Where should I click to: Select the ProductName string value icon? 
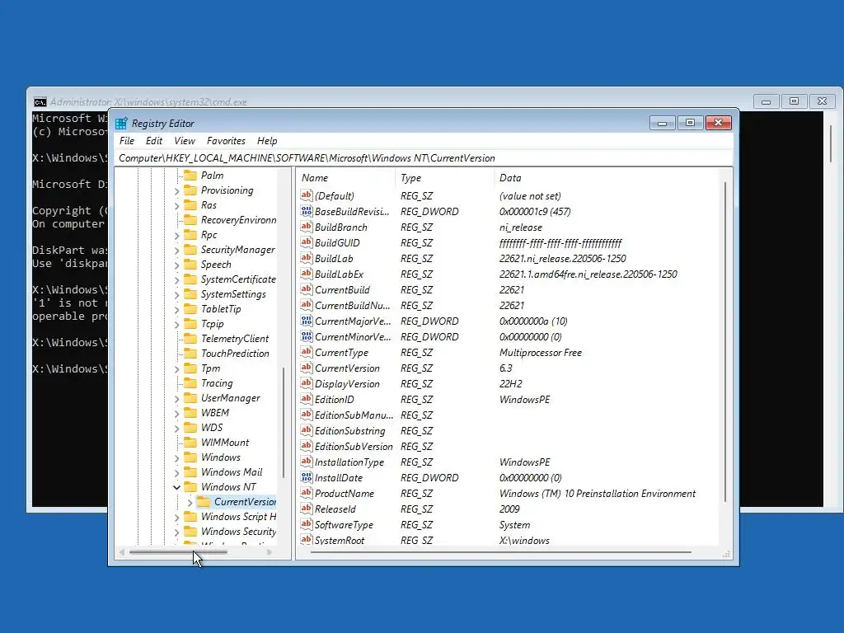307,493
